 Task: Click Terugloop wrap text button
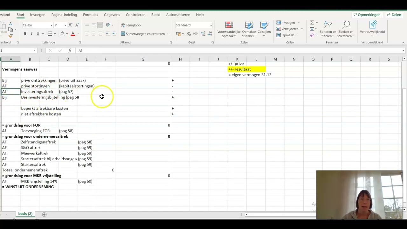[x=131, y=25]
